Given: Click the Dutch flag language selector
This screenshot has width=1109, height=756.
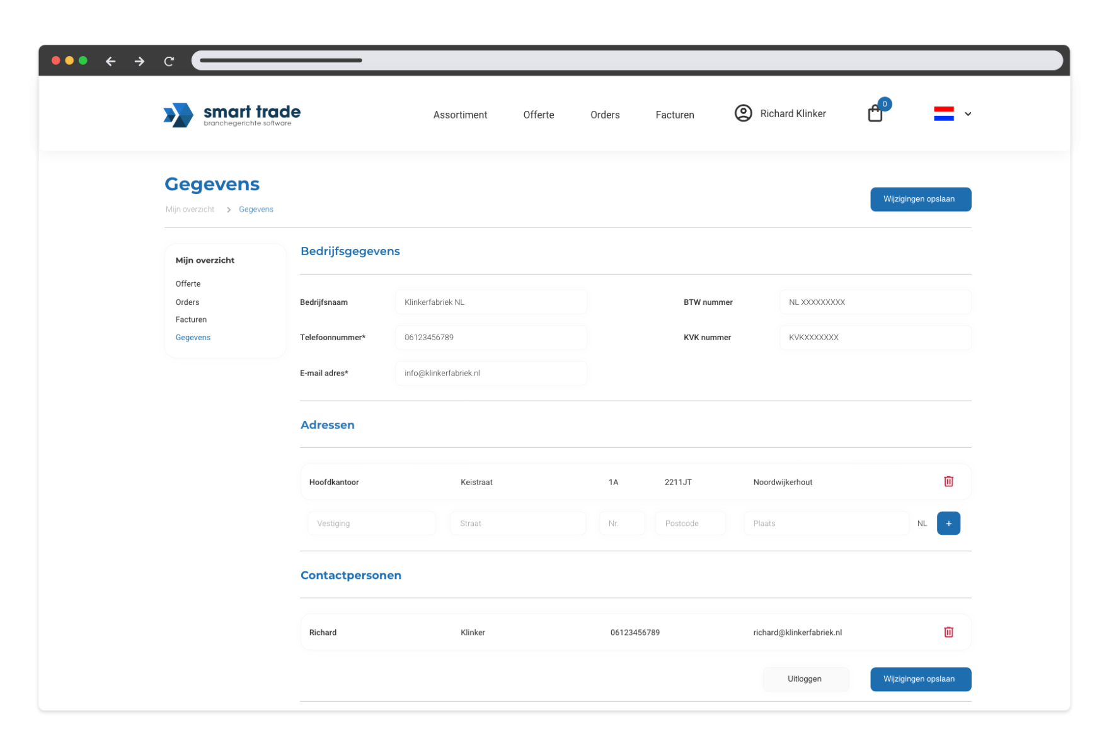Looking at the screenshot, I should pyautogui.click(x=943, y=114).
